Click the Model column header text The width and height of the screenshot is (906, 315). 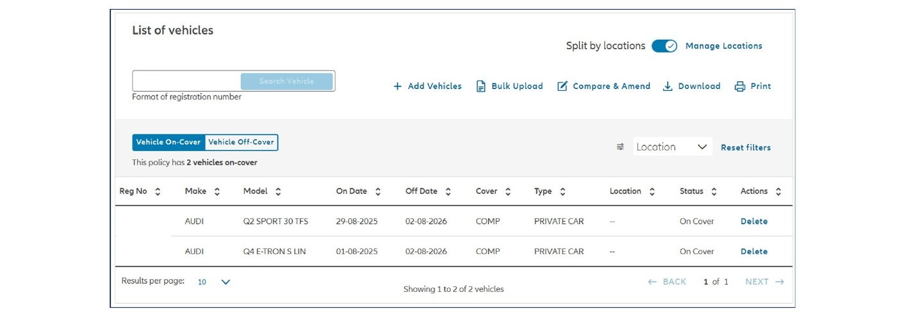[x=256, y=191]
